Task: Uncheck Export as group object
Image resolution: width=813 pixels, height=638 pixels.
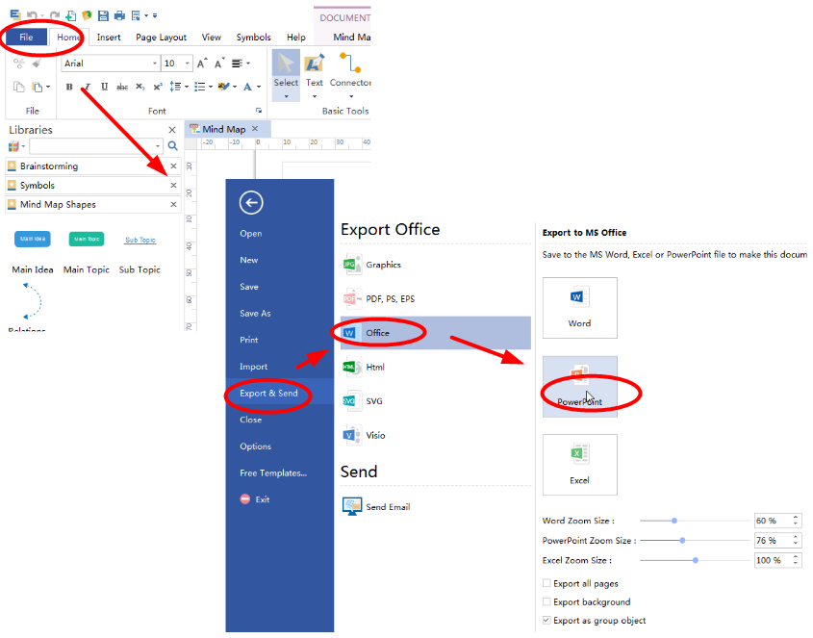Action: click(x=546, y=620)
